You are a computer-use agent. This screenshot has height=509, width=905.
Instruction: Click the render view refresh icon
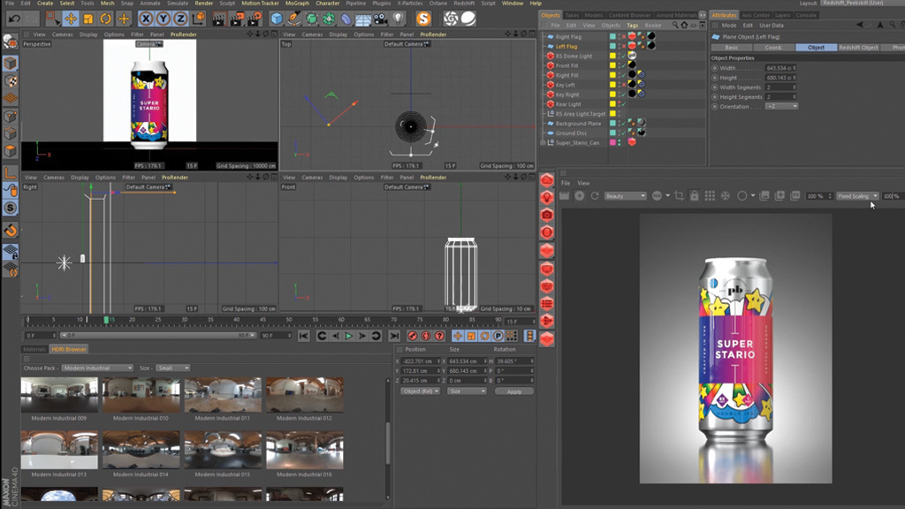coord(595,196)
